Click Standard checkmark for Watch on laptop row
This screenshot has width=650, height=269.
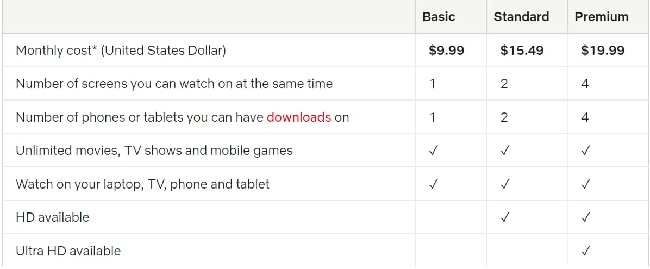point(504,184)
